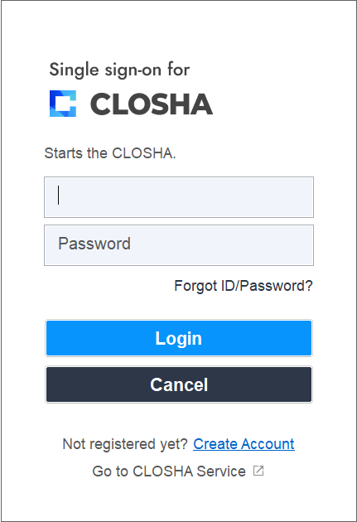Viewport: 357px width, 522px height.
Task: Focus the empty ID input field
Action: click(x=179, y=197)
